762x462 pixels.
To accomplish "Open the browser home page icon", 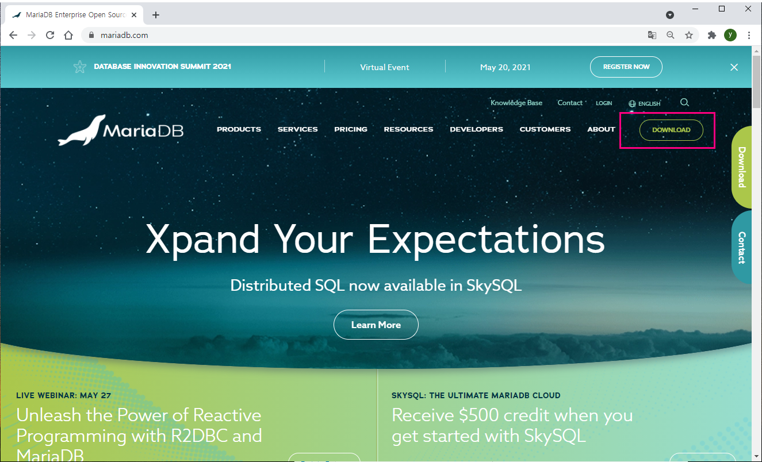I will click(68, 35).
